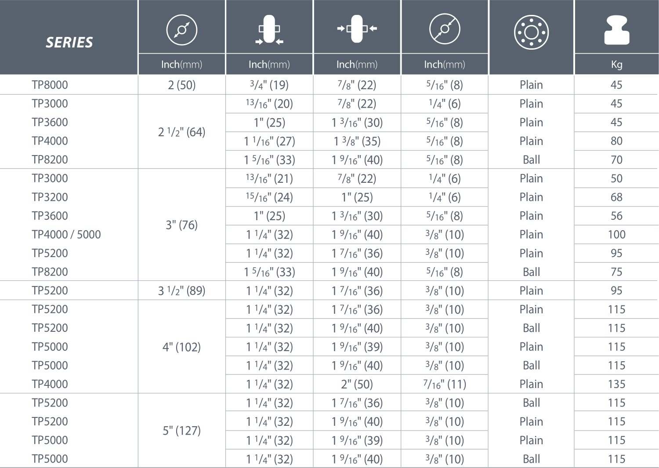
Task: Select the 5" (127) wheel size cell
Action: pos(181,431)
